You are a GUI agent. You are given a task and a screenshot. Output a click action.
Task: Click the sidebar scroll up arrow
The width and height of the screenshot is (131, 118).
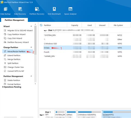pyautogui.click(x=35, y=24)
